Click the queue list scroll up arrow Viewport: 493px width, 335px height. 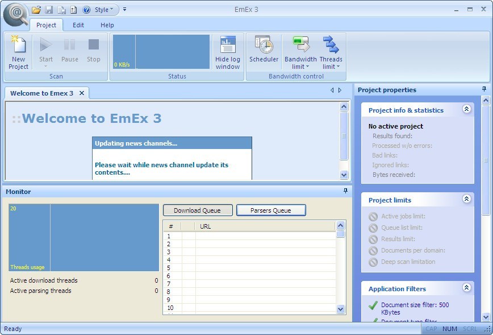tap(341, 225)
